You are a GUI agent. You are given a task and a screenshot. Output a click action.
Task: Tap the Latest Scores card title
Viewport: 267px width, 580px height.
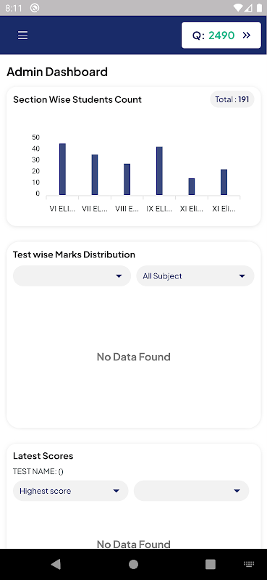43,456
